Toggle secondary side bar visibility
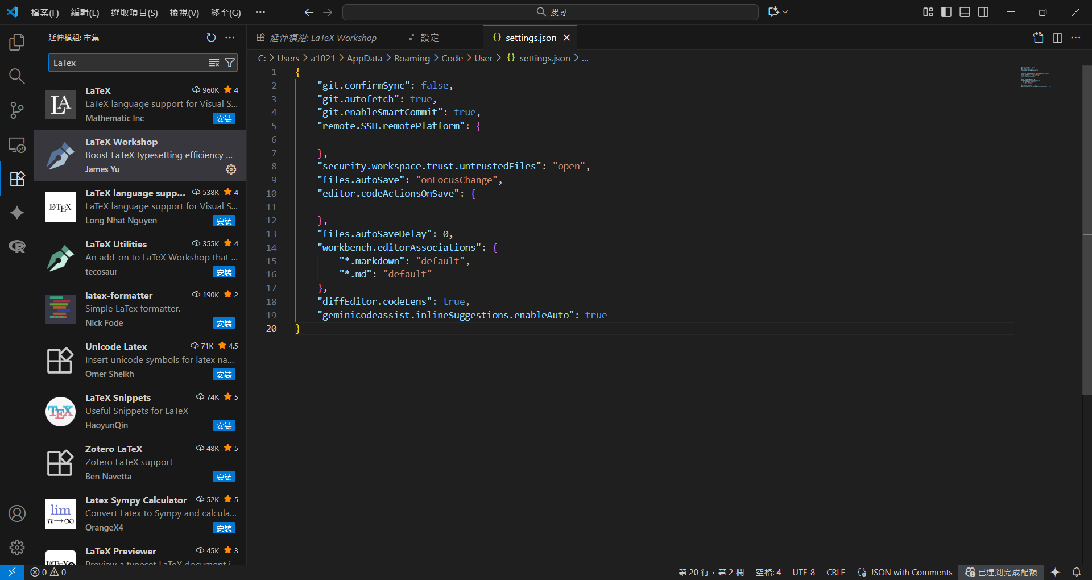Viewport: 1092px width, 580px height. pyautogui.click(x=983, y=12)
